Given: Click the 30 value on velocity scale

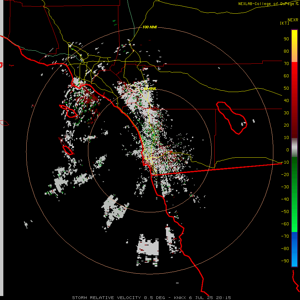Looking at the screenshot, I should 286,113.
